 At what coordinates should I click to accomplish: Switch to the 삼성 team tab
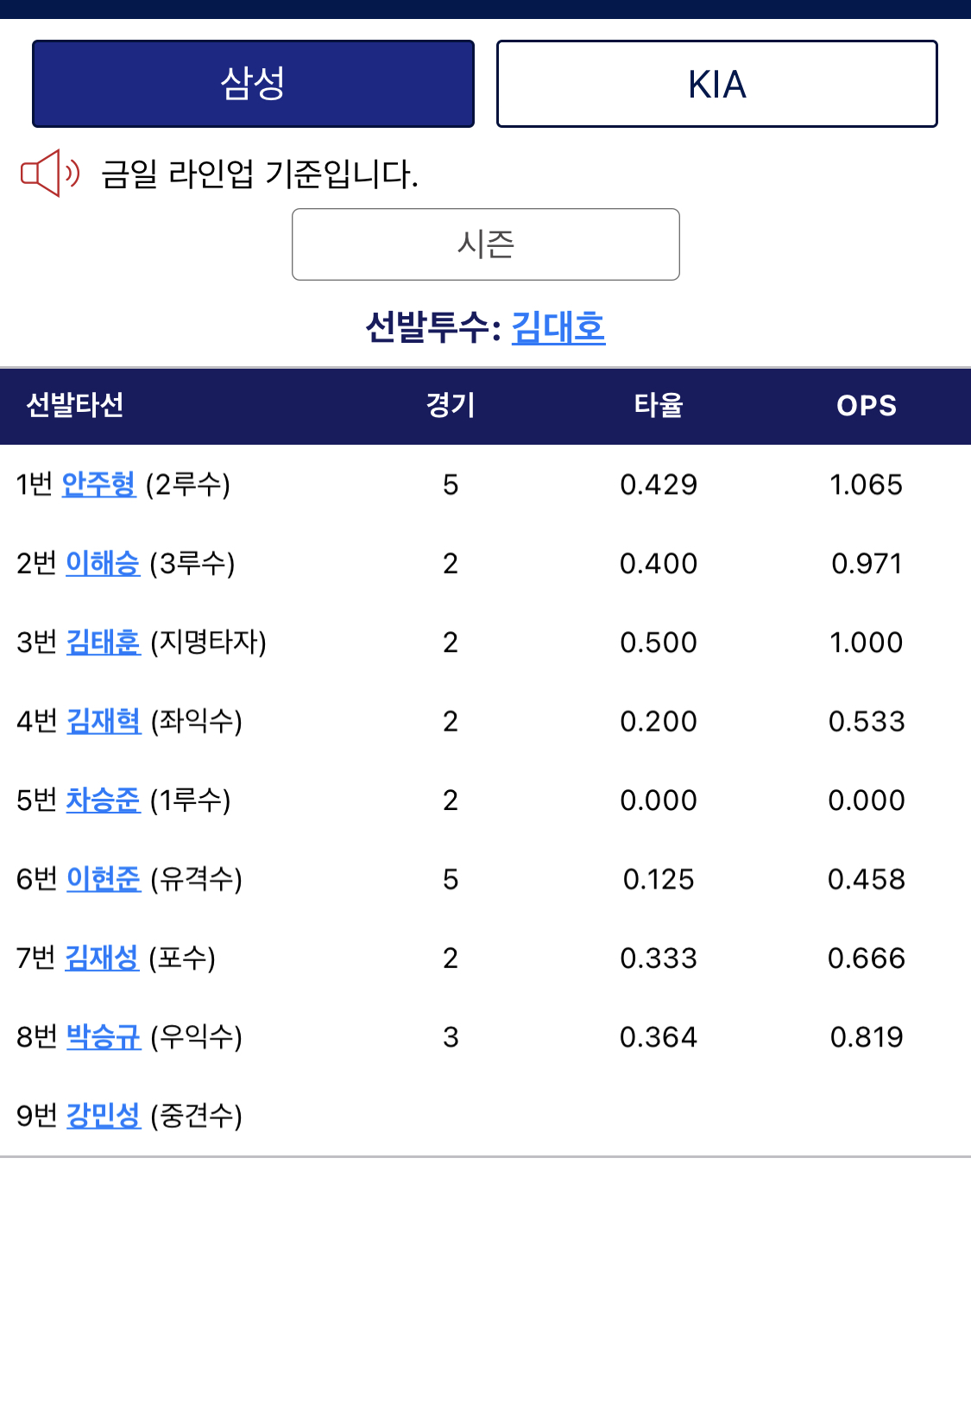point(253,84)
